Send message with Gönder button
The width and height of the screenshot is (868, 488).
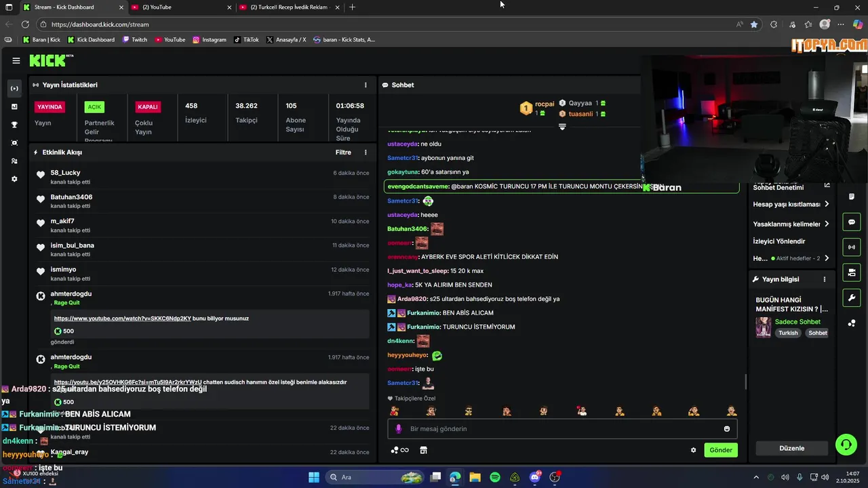pyautogui.click(x=721, y=450)
